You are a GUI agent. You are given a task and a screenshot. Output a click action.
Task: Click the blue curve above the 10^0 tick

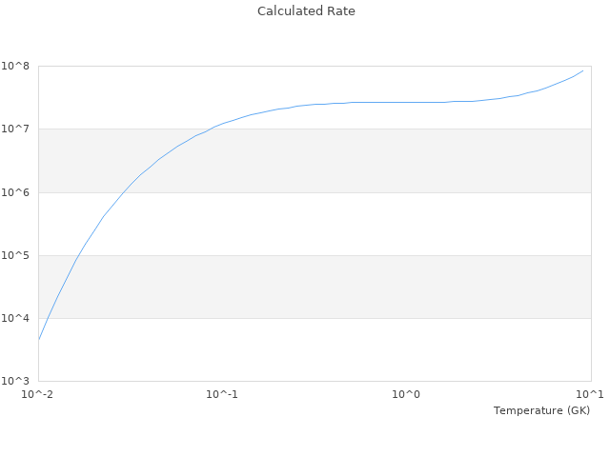[x=406, y=102]
